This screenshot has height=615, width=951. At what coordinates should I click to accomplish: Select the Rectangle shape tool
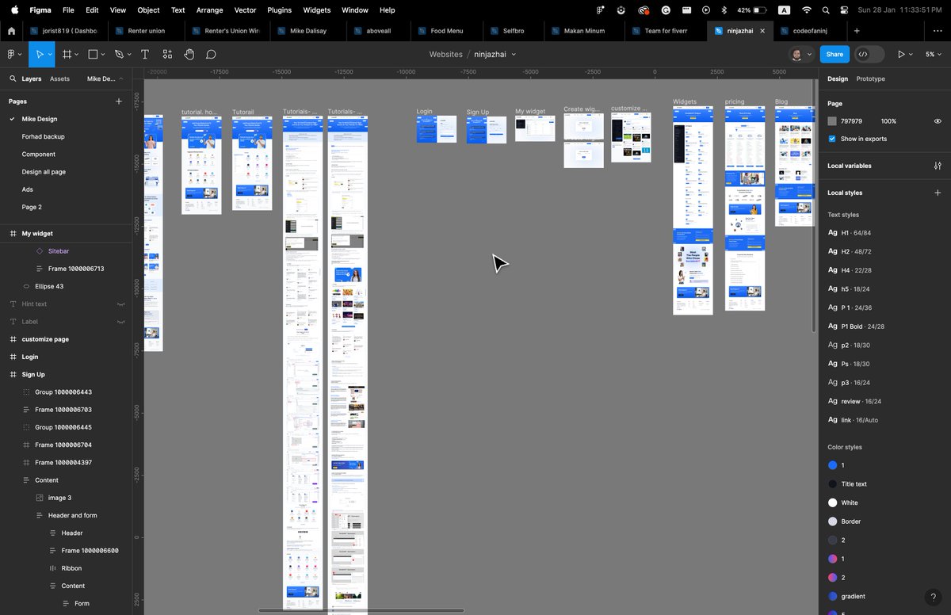pyautogui.click(x=93, y=54)
